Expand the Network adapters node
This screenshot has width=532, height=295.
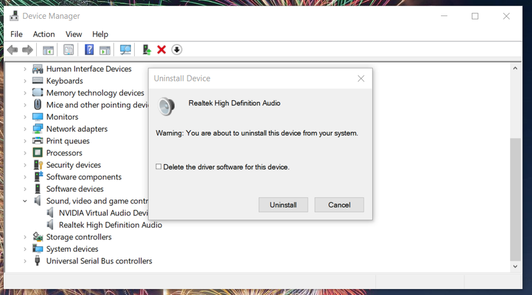click(x=25, y=128)
